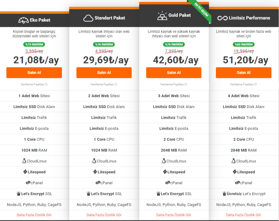Click the Eko Paket speedometer icon
Viewport: 279px width, 221px height.
click(24, 20)
